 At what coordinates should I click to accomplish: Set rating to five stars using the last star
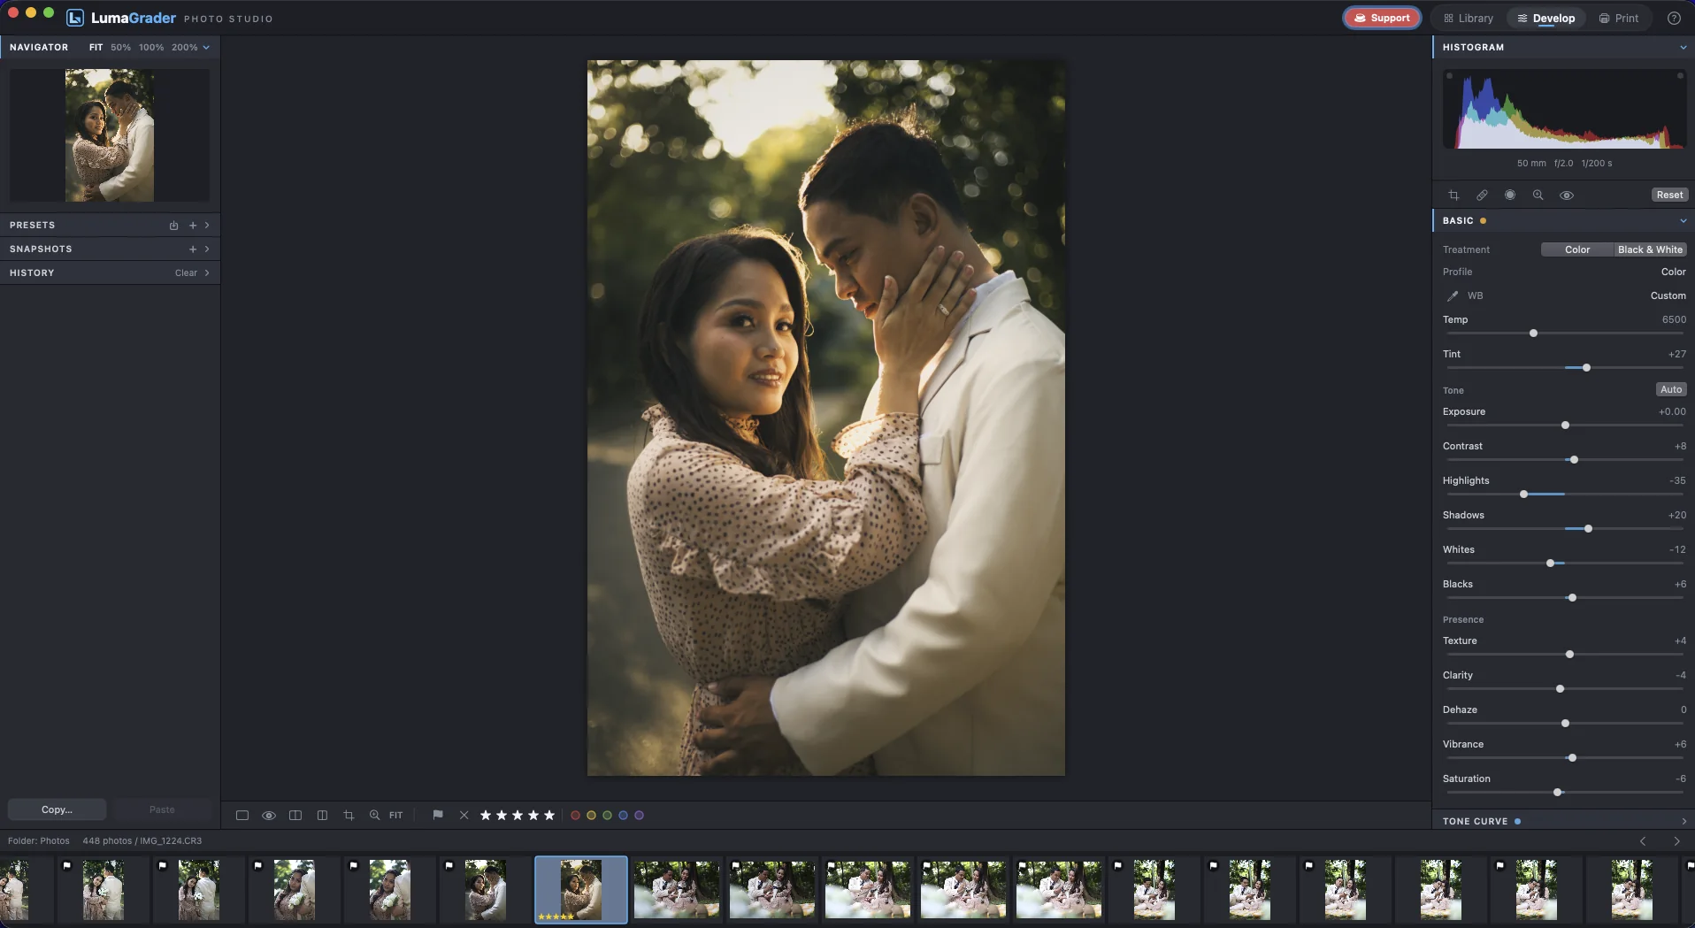[x=549, y=815]
